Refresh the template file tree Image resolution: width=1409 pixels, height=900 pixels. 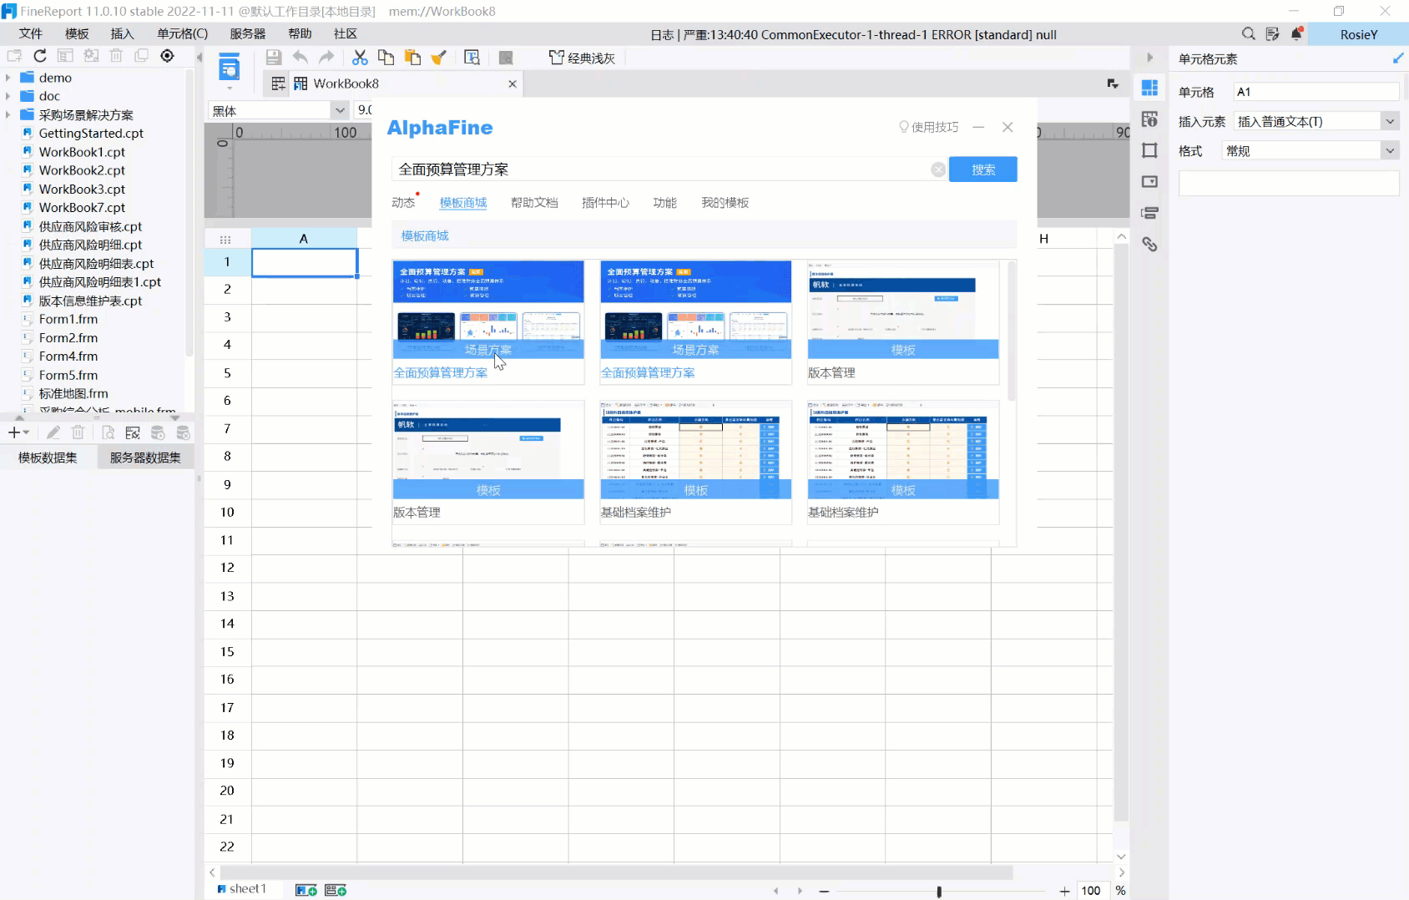click(x=40, y=56)
